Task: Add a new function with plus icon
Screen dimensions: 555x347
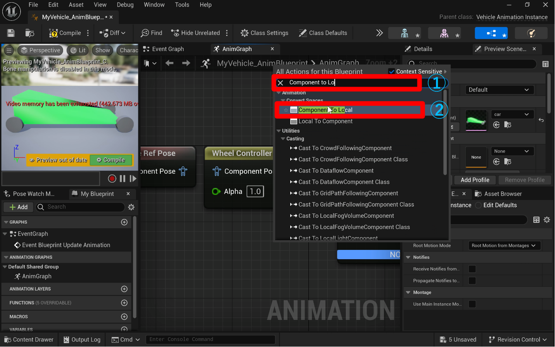Action: 124,303
